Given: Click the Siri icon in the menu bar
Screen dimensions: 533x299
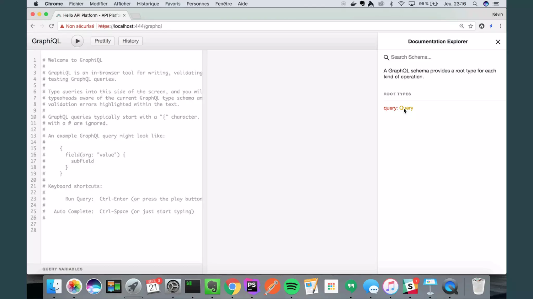Looking at the screenshot, I should pyautogui.click(x=486, y=4).
